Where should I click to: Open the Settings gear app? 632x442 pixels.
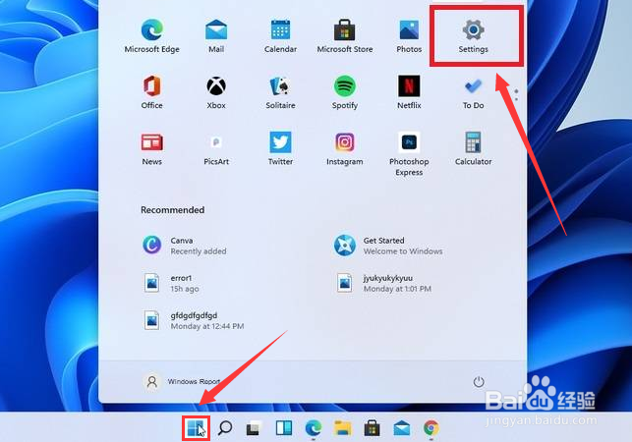(473, 36)
